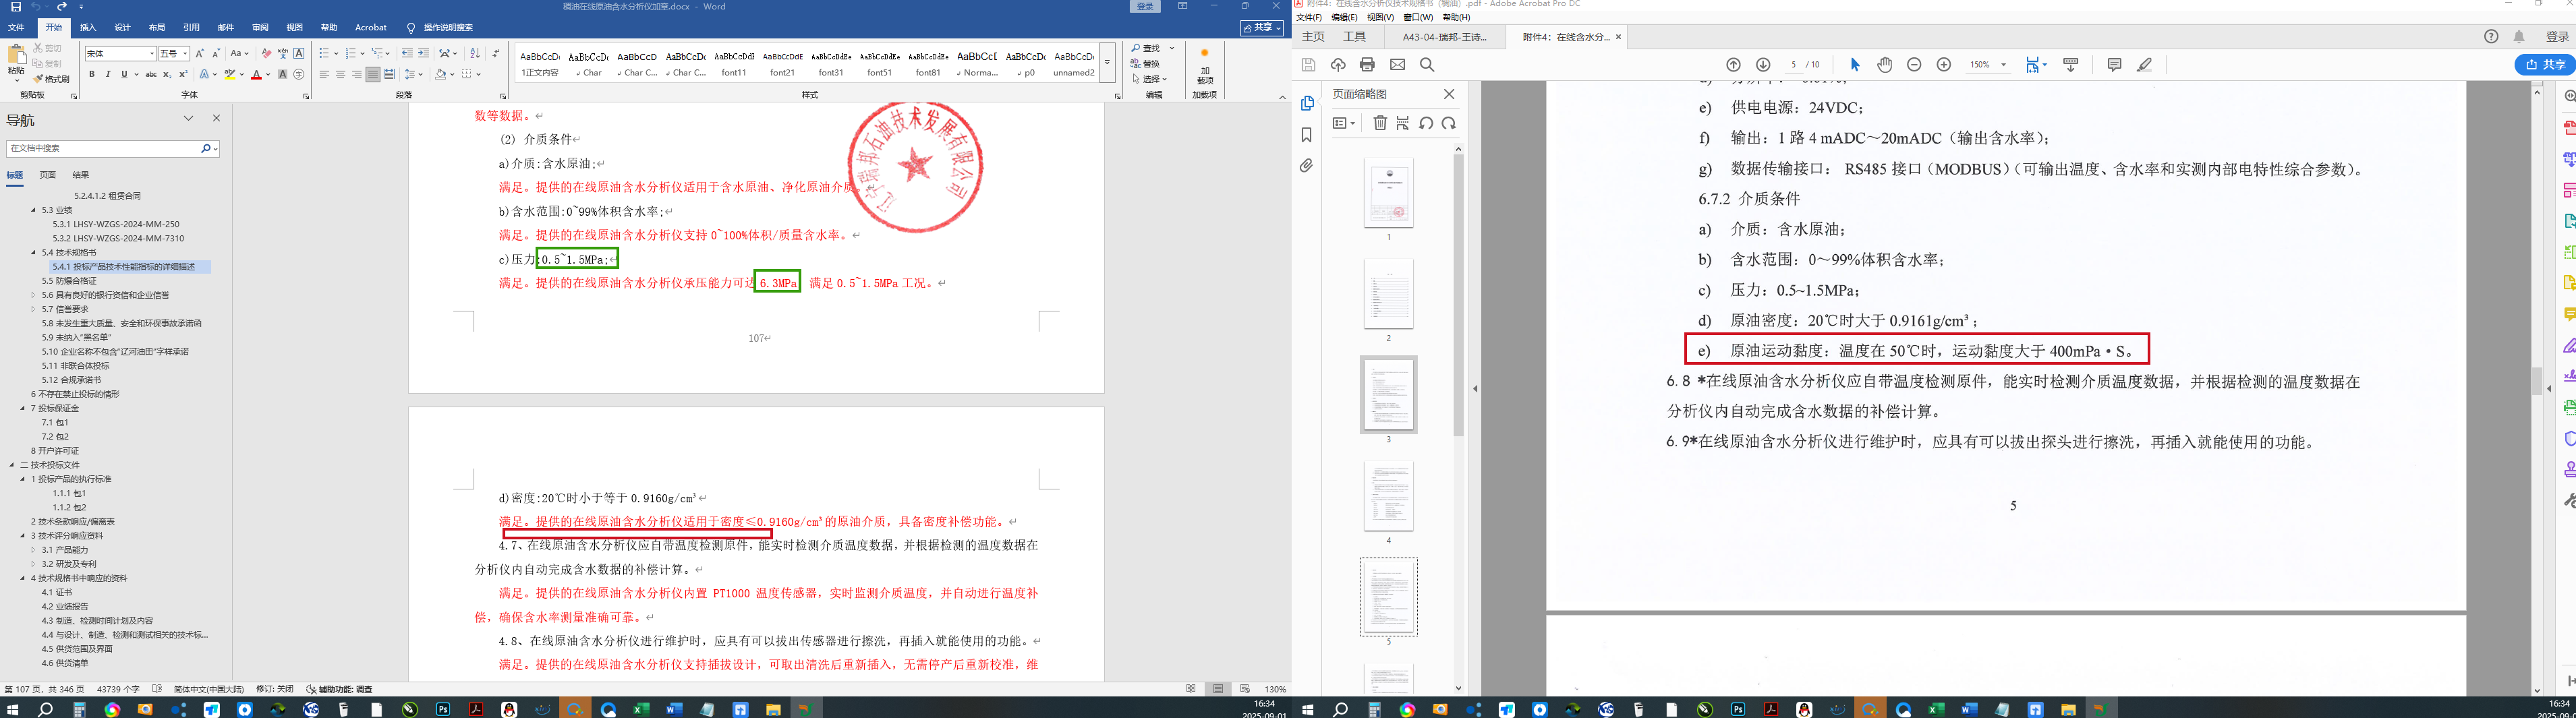
Task: Expand the 5.6 具有良好的银行资信和企业信誉 heading
Action: click(x=33, y=295)
